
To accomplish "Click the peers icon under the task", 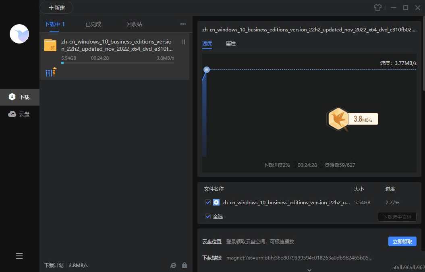I will (x=51, y=72).
